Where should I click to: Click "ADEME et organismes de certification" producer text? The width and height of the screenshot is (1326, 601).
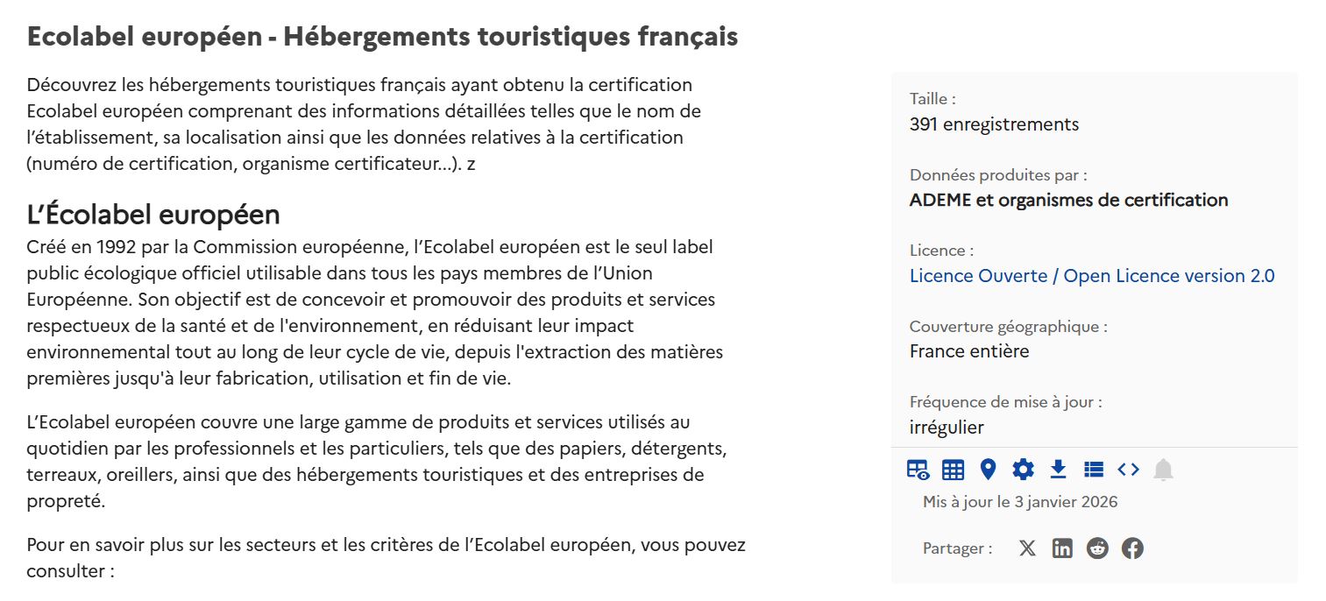[x=1068, y=200]
